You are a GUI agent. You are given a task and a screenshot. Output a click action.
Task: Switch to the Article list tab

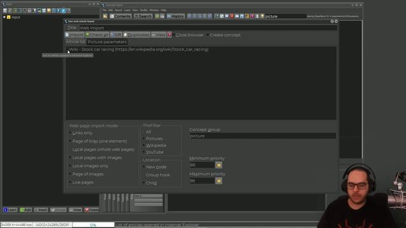click(75, 42)
